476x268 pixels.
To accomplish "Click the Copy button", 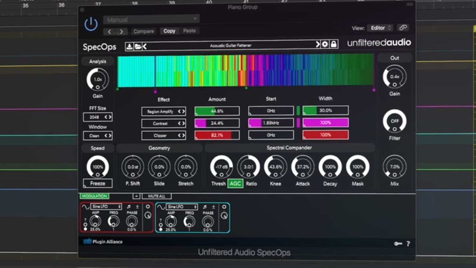I will (169, 31).
